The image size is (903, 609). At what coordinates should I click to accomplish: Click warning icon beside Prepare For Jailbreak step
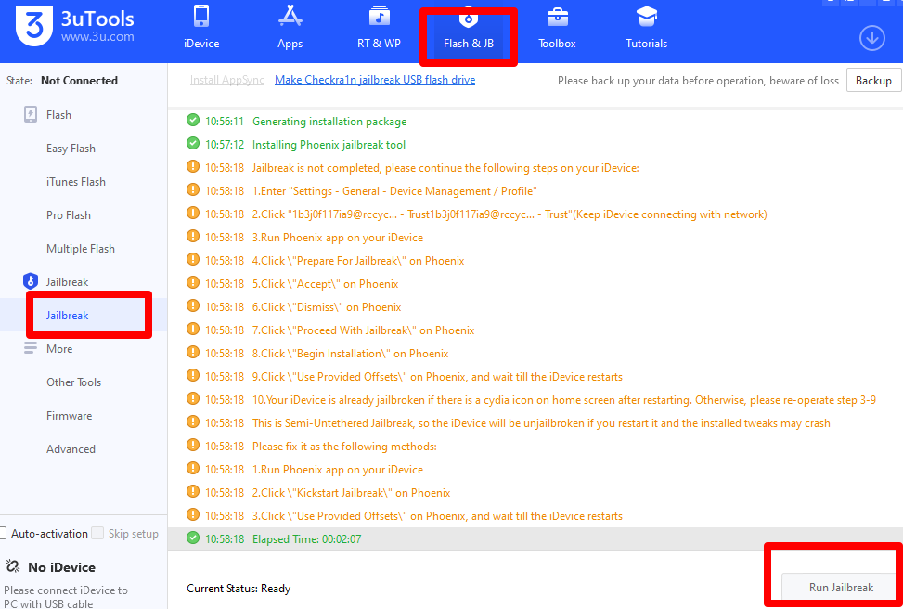click(193, 260)
